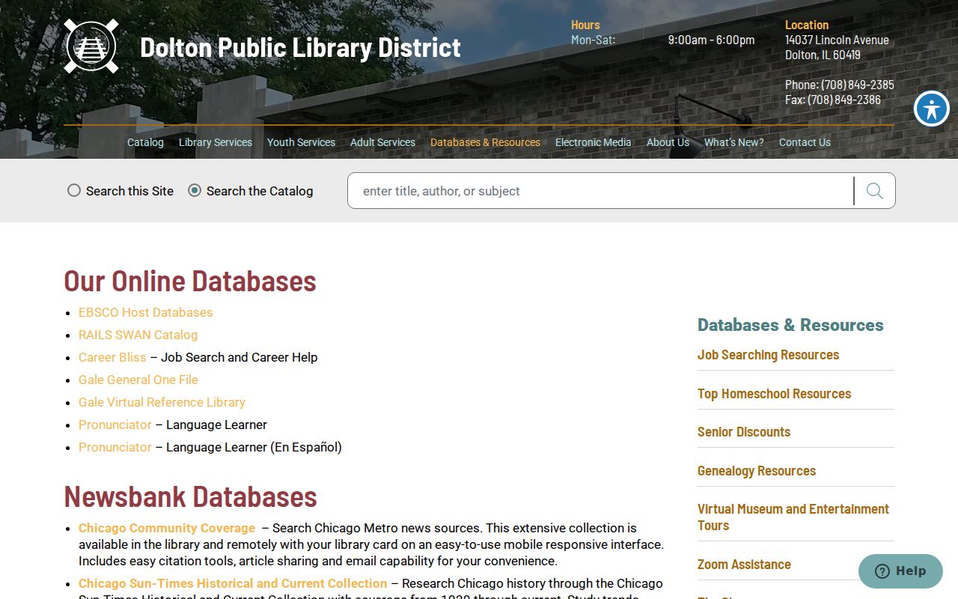
Task: Open Virtual Museum and Entertainment Tours link
Action: pyautogui.click(x=793, y=517)
